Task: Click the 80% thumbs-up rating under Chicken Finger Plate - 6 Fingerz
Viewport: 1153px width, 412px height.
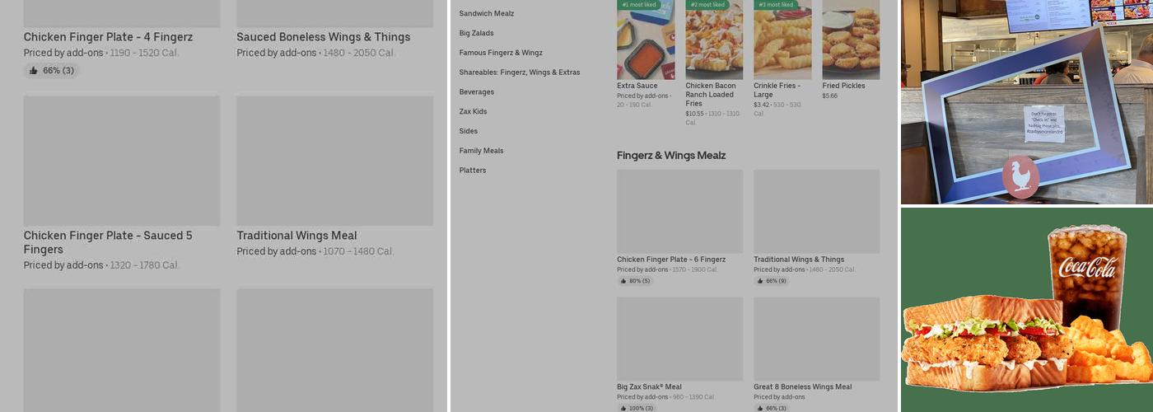Action: pos(635,281)
